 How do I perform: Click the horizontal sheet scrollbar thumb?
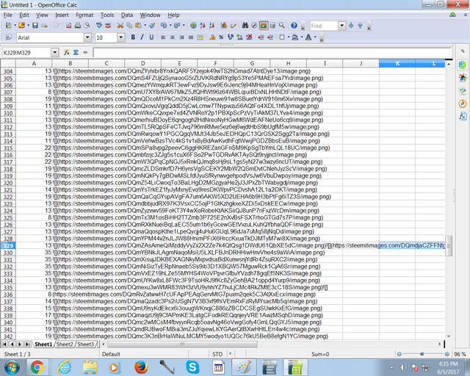coord(182,344)
